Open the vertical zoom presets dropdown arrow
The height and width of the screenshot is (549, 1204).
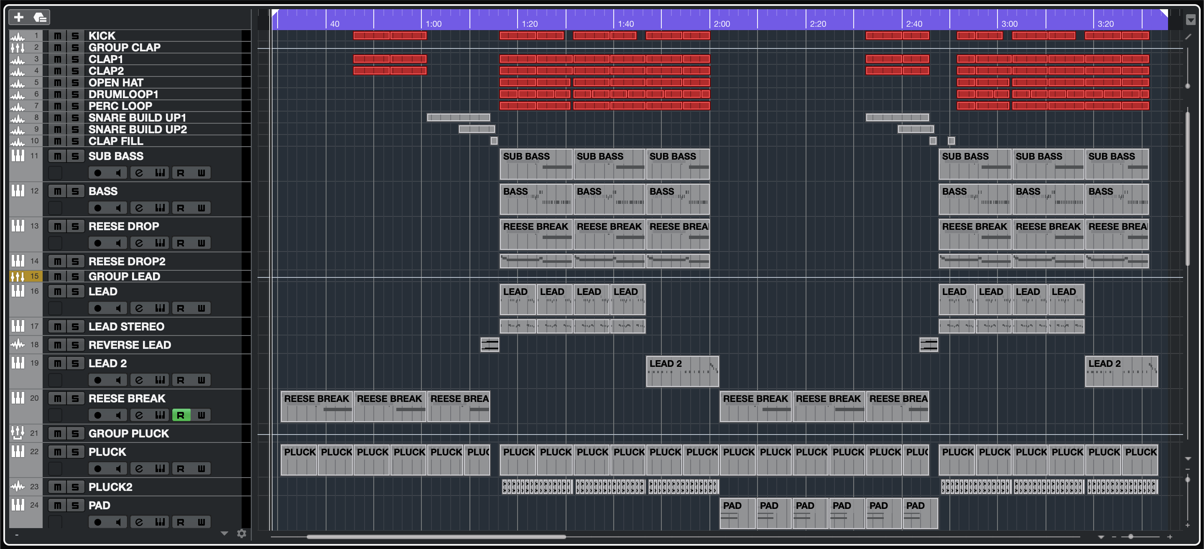coord(1188,459)
